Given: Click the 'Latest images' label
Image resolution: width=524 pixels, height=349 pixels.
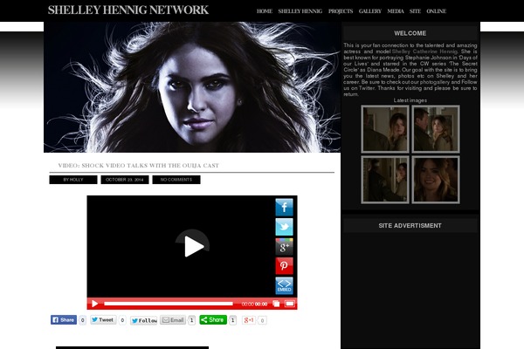Looking at the screenshot, I should click(x=410, y=100).
